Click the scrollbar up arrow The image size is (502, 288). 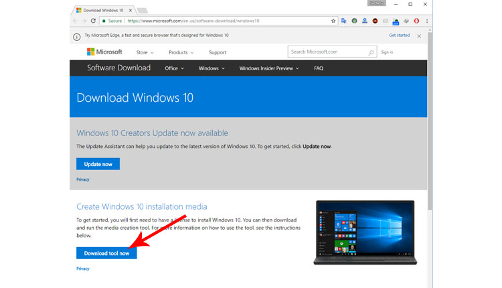(430, 29)
